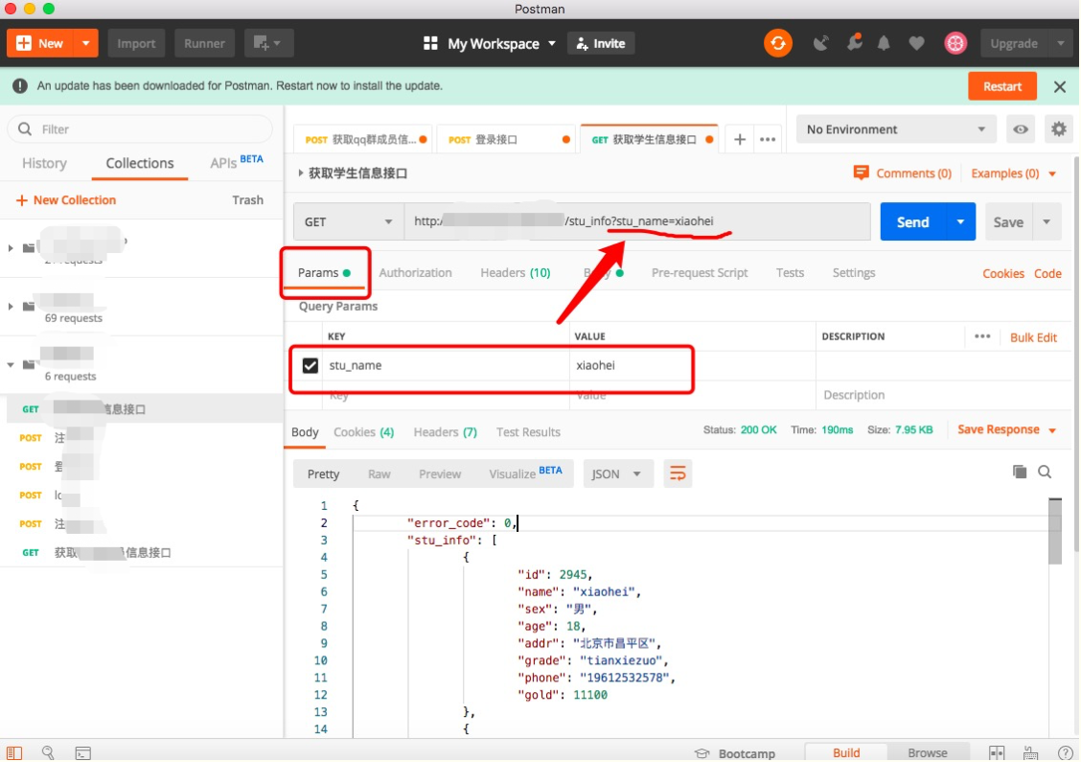Uncheck the stu_name query parameter checkbox
The width and height of the screenshot is (1081, 762).
310,365
